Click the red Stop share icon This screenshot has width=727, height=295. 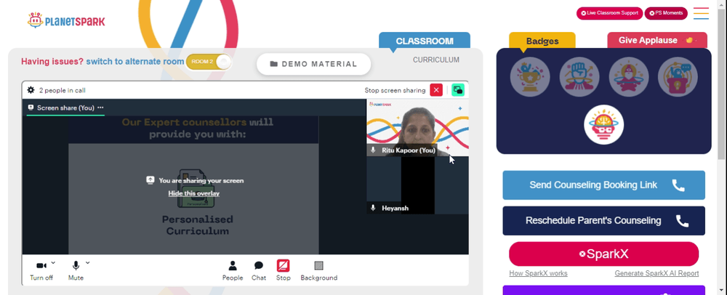(x=284, y=266)
